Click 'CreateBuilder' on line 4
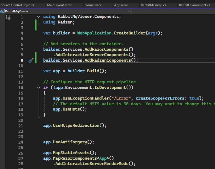Viewport: 215px width, 169px height. pyautogui.click(x=129, y=33)
